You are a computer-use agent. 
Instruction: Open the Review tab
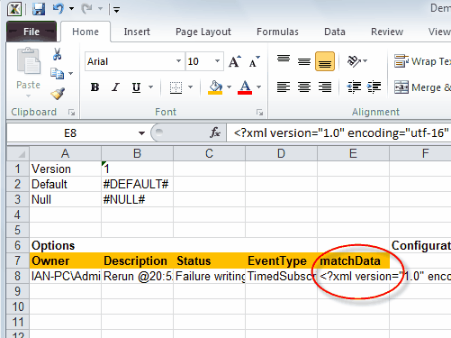click(387, 32)
